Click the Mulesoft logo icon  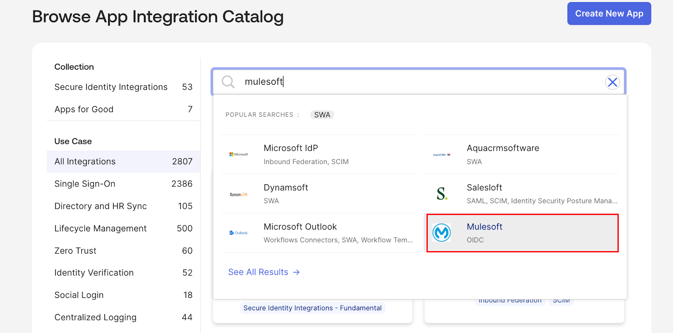click(x=442, y=233)
